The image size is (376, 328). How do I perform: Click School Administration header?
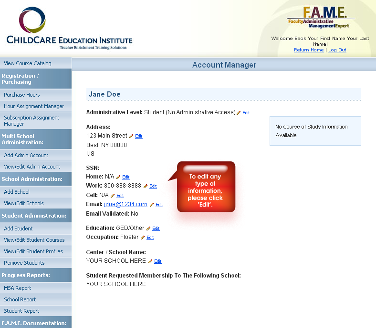[x=36, y=179]
